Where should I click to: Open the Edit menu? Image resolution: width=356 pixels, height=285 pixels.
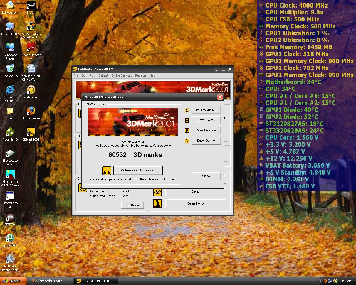click(84, 75)
